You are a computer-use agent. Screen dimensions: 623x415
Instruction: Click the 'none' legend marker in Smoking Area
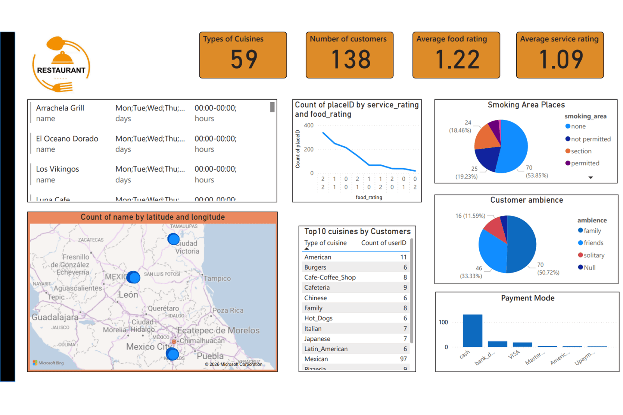[x=568, y=126]
